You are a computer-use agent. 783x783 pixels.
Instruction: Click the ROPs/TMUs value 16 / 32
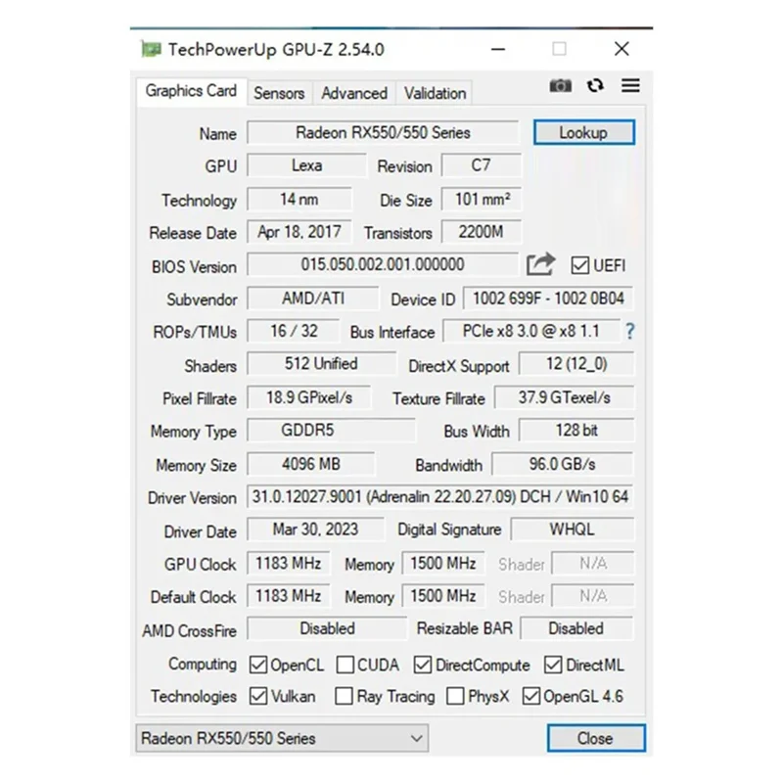click(294, 331)
